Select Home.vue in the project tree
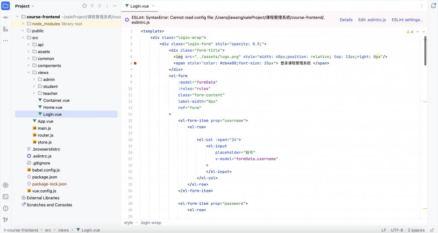 [52, 108]
